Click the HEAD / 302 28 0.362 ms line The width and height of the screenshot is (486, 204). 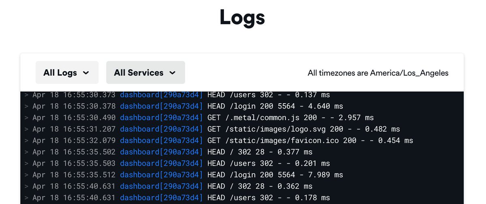(x=168, y=187)
